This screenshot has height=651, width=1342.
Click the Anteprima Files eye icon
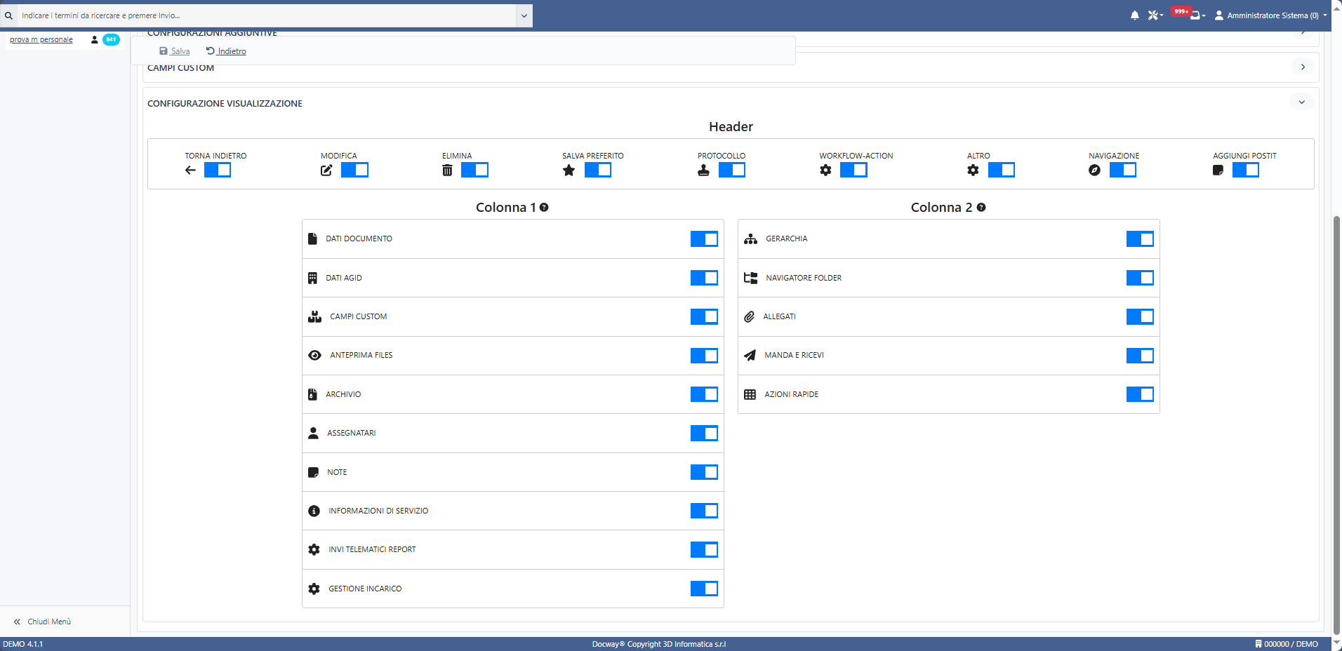[314, 355]
